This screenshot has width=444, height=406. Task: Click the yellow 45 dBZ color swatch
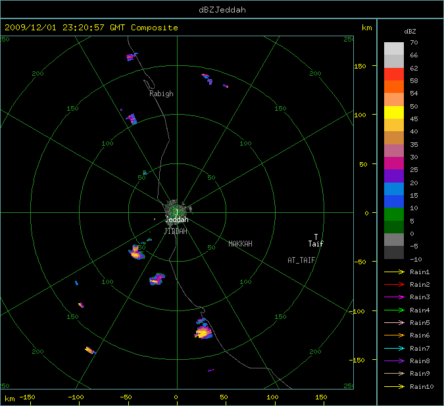[394, 112]
